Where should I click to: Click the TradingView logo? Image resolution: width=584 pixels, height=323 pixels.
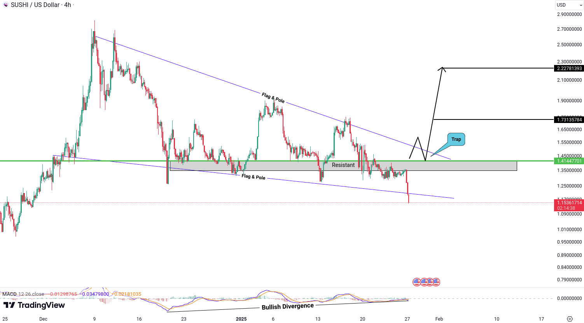pos(34,305)
